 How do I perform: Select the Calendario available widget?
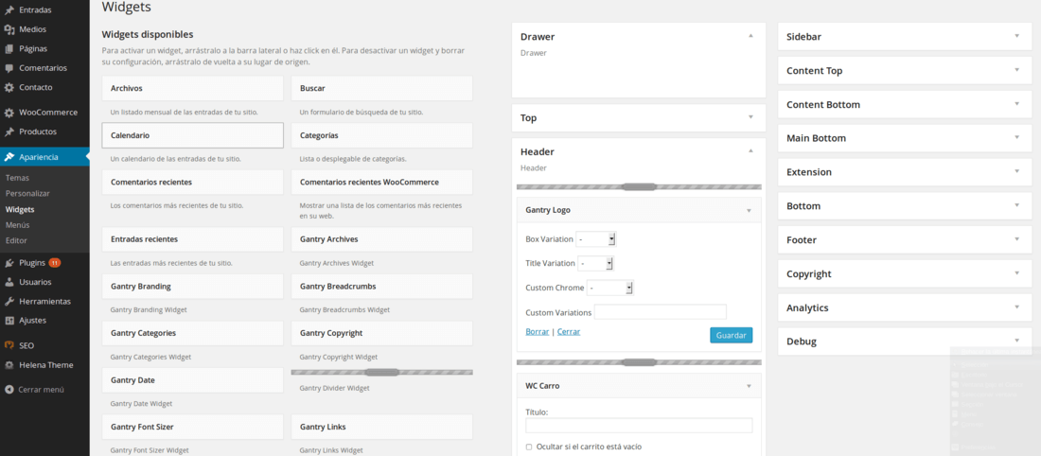click(x=193, y=134)
